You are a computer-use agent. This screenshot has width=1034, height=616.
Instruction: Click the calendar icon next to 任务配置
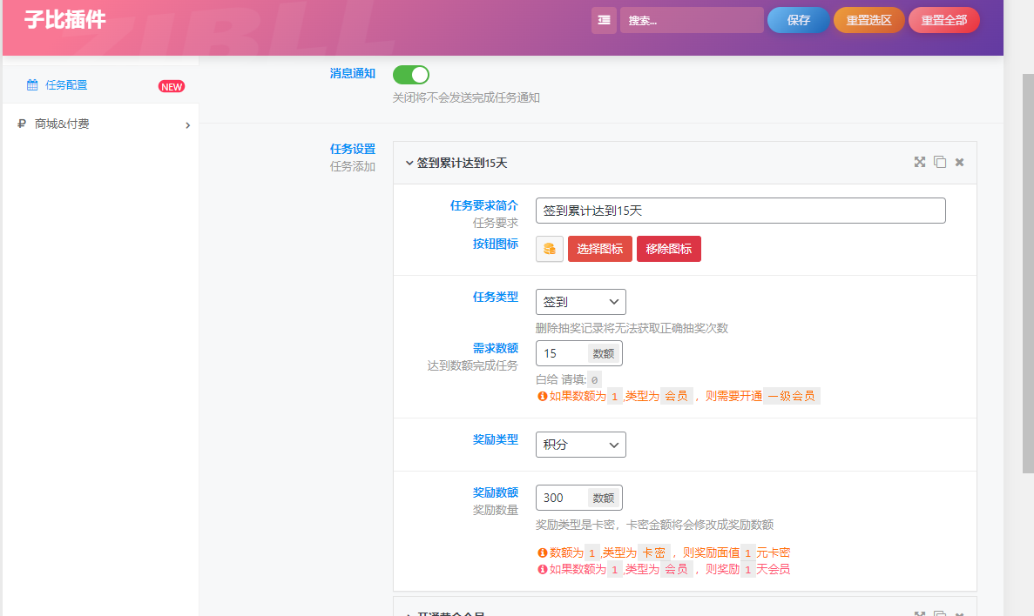(x=31, y=85)
